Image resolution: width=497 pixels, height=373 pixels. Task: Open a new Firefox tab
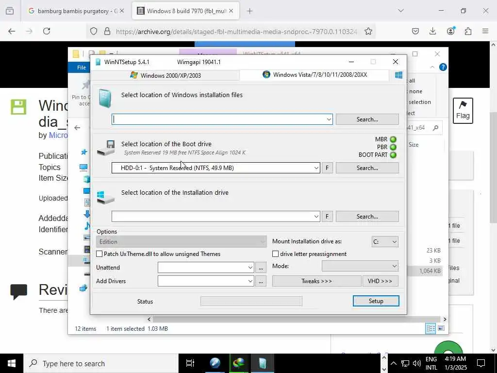(250, 11)
